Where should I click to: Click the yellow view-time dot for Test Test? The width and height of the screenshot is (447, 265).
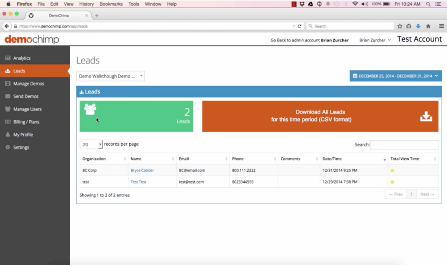(x=392, y=182)
